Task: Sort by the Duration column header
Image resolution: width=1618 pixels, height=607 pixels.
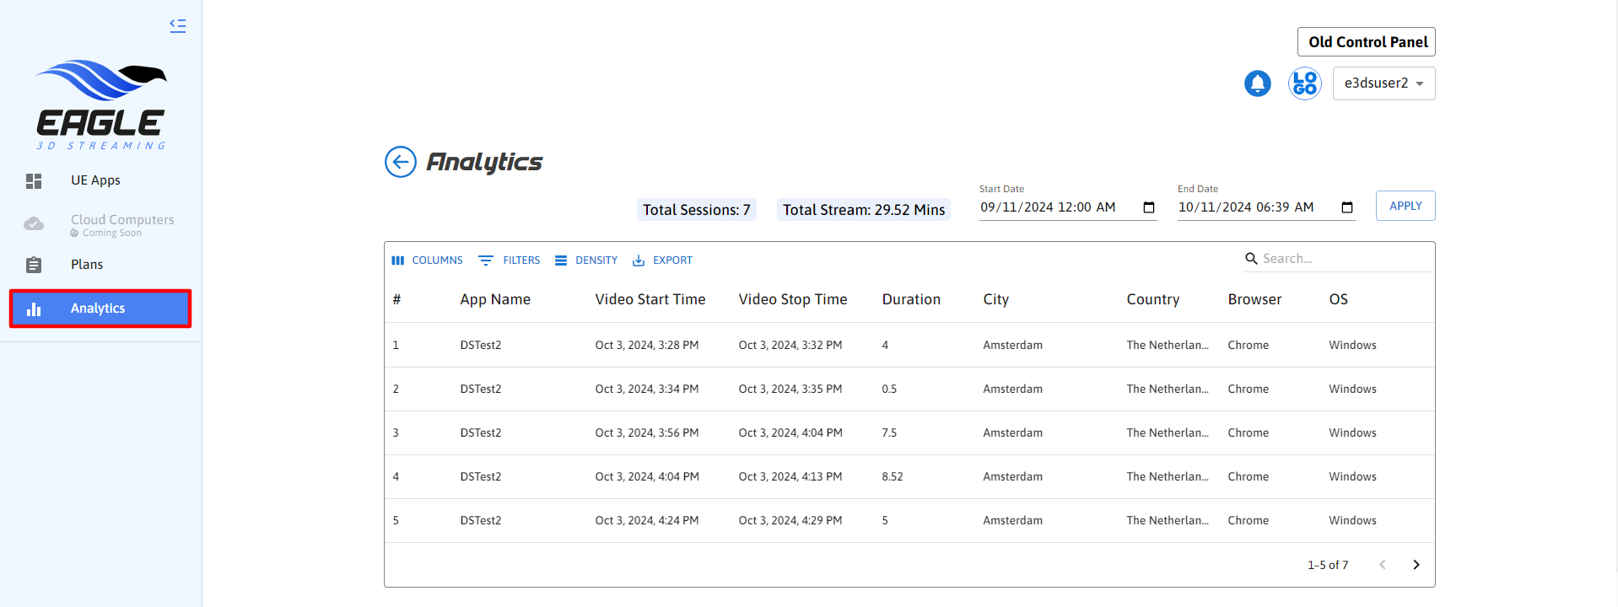Action: 911,299
